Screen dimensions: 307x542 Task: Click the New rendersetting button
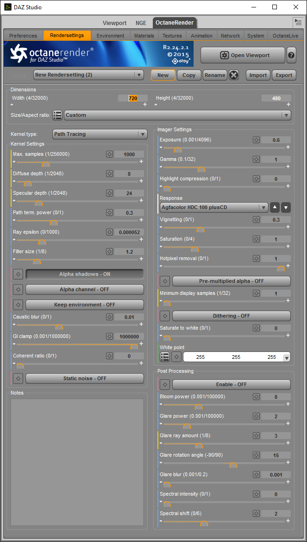(163, 75)
